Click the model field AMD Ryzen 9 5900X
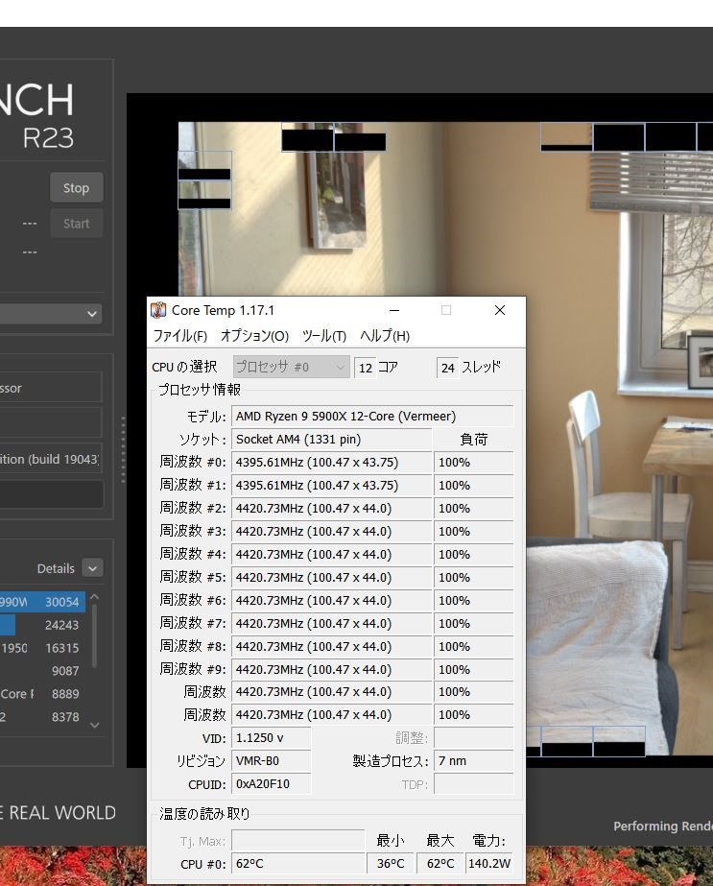 click(x=372, y=417)
